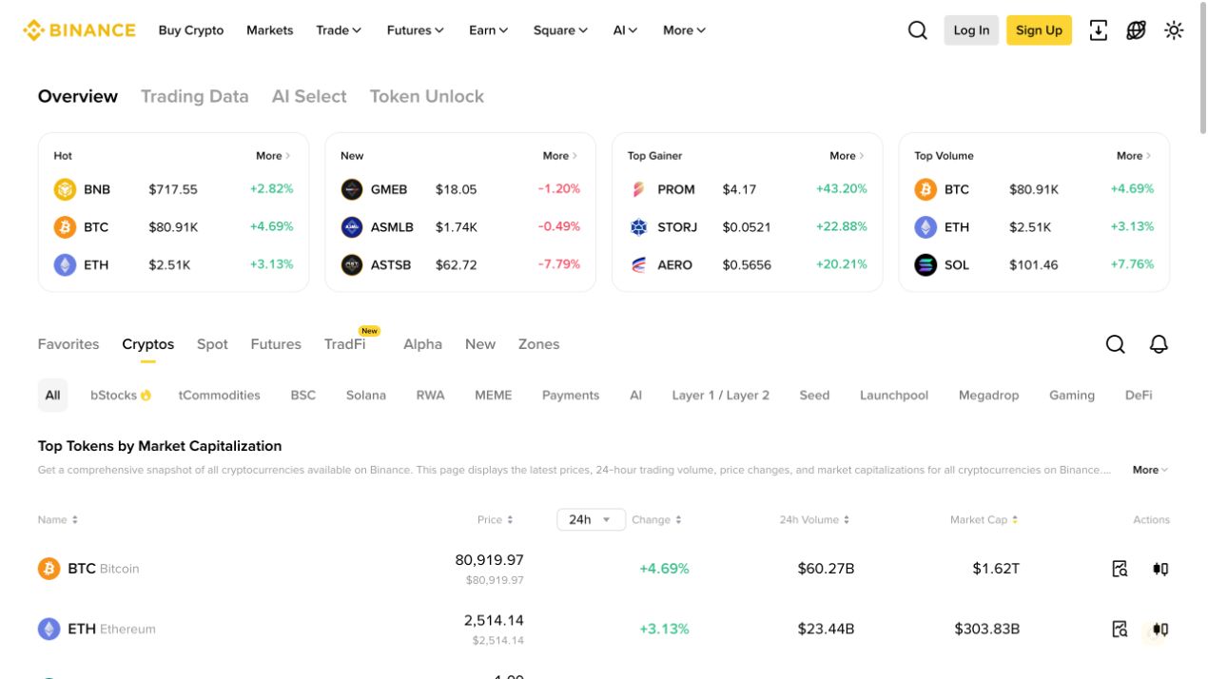Click BNB coin icon in Hot card
Screen dimensions: 1208x679
[x=65, y=189]
